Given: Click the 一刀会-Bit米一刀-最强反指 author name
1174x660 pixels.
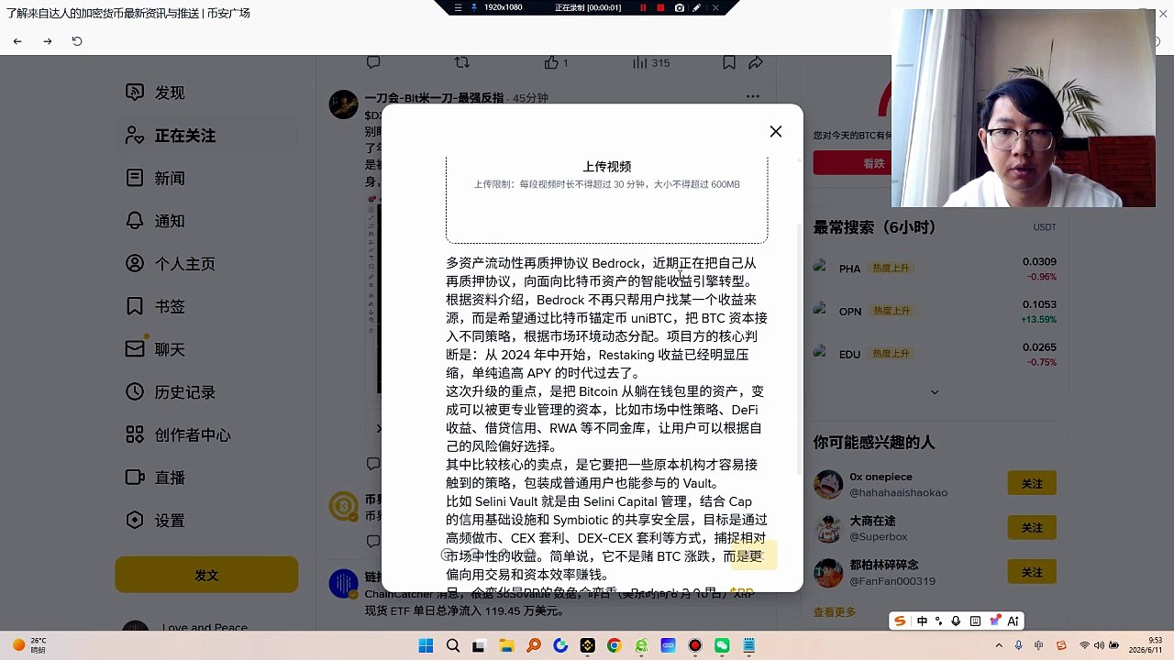Looking at the screenshot, I should click(434, 98).
